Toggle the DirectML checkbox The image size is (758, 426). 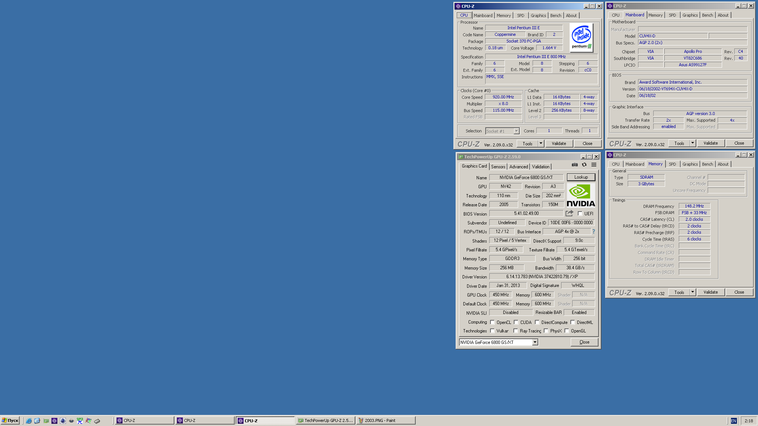573,322
